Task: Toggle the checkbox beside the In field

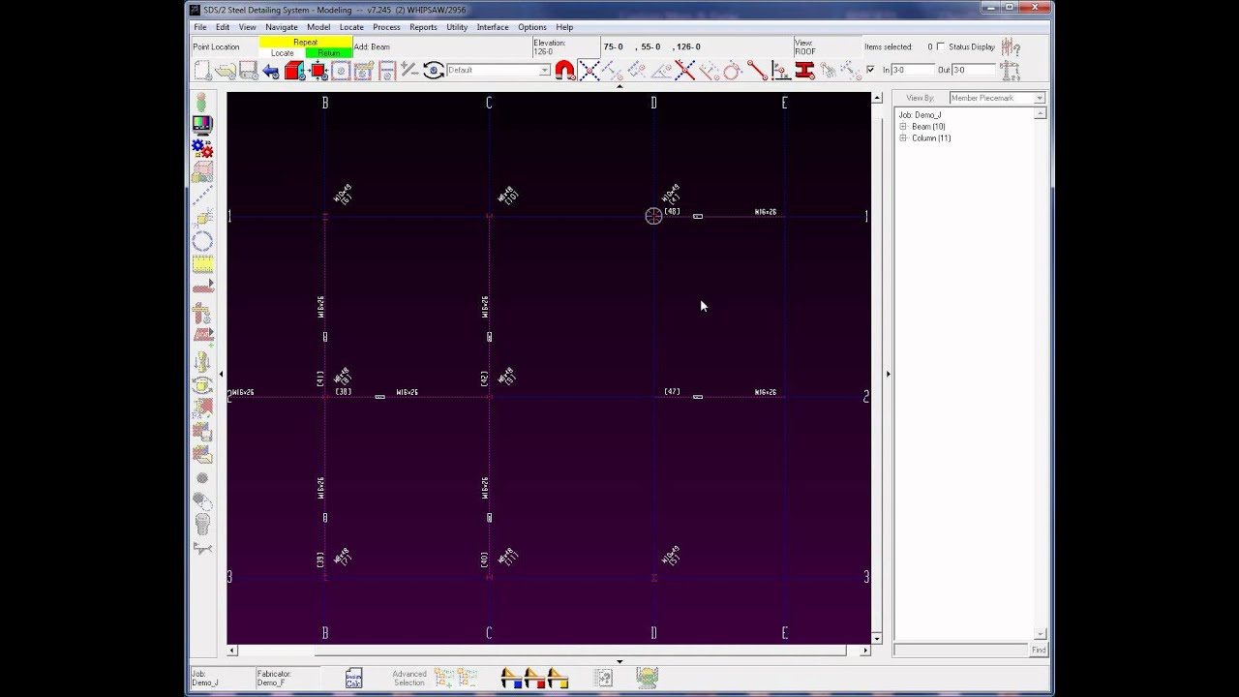Action: [x=870, y=70]
